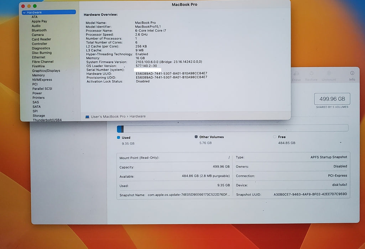Open the Fibre Channel entry

pos(43,62)
